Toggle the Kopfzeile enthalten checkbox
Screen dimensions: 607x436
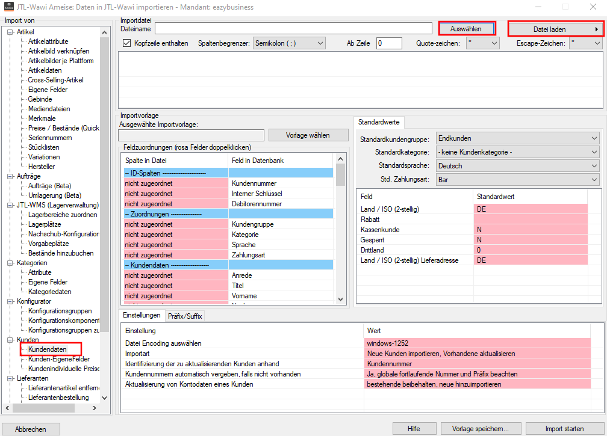126,43
